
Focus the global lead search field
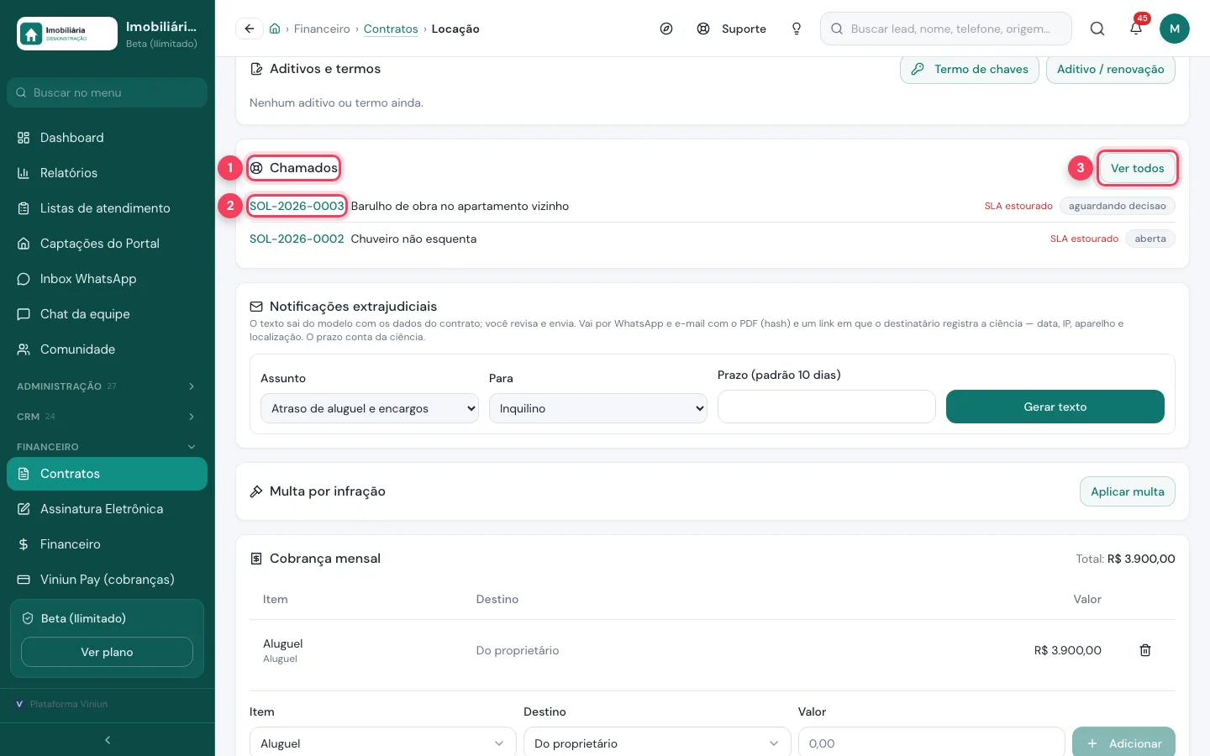point(946,29)
